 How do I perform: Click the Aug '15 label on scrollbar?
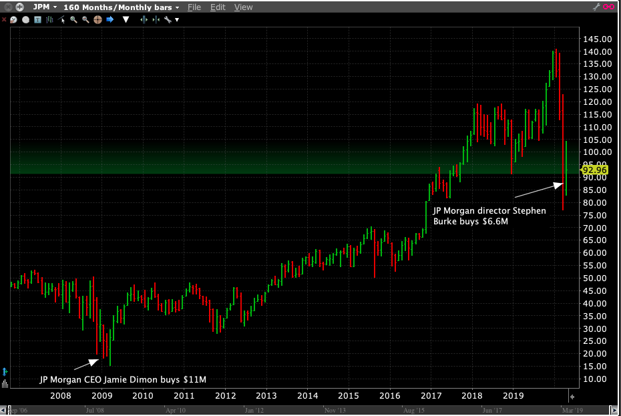pyautogui.click(x=414, y=410)
